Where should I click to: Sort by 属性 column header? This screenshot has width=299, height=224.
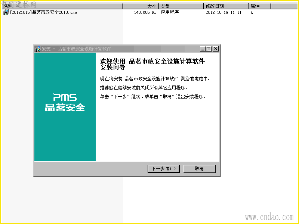260,6
